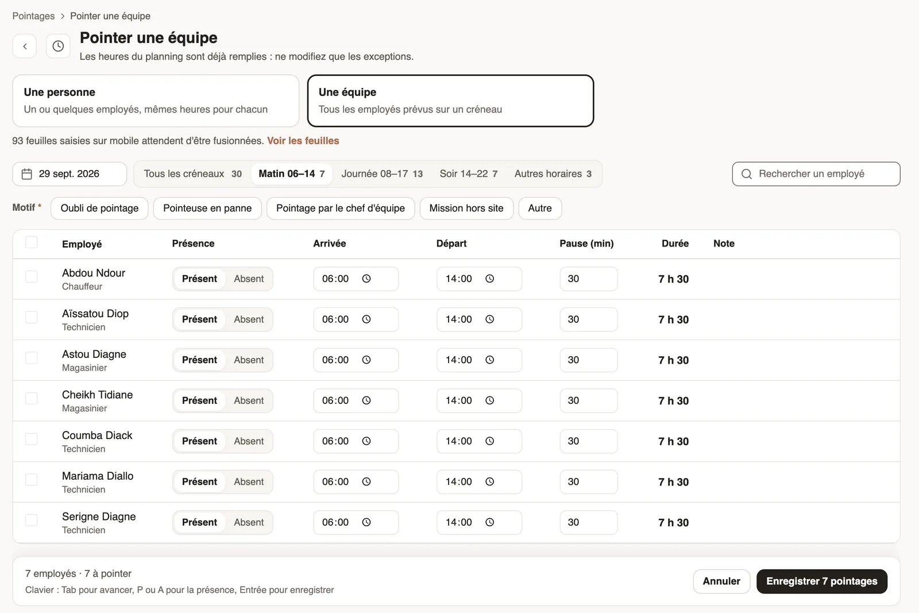The width and height of the screenshot is (919, 613).
Task: Check the box for Cheikh Tidiane
Action: 32,399
